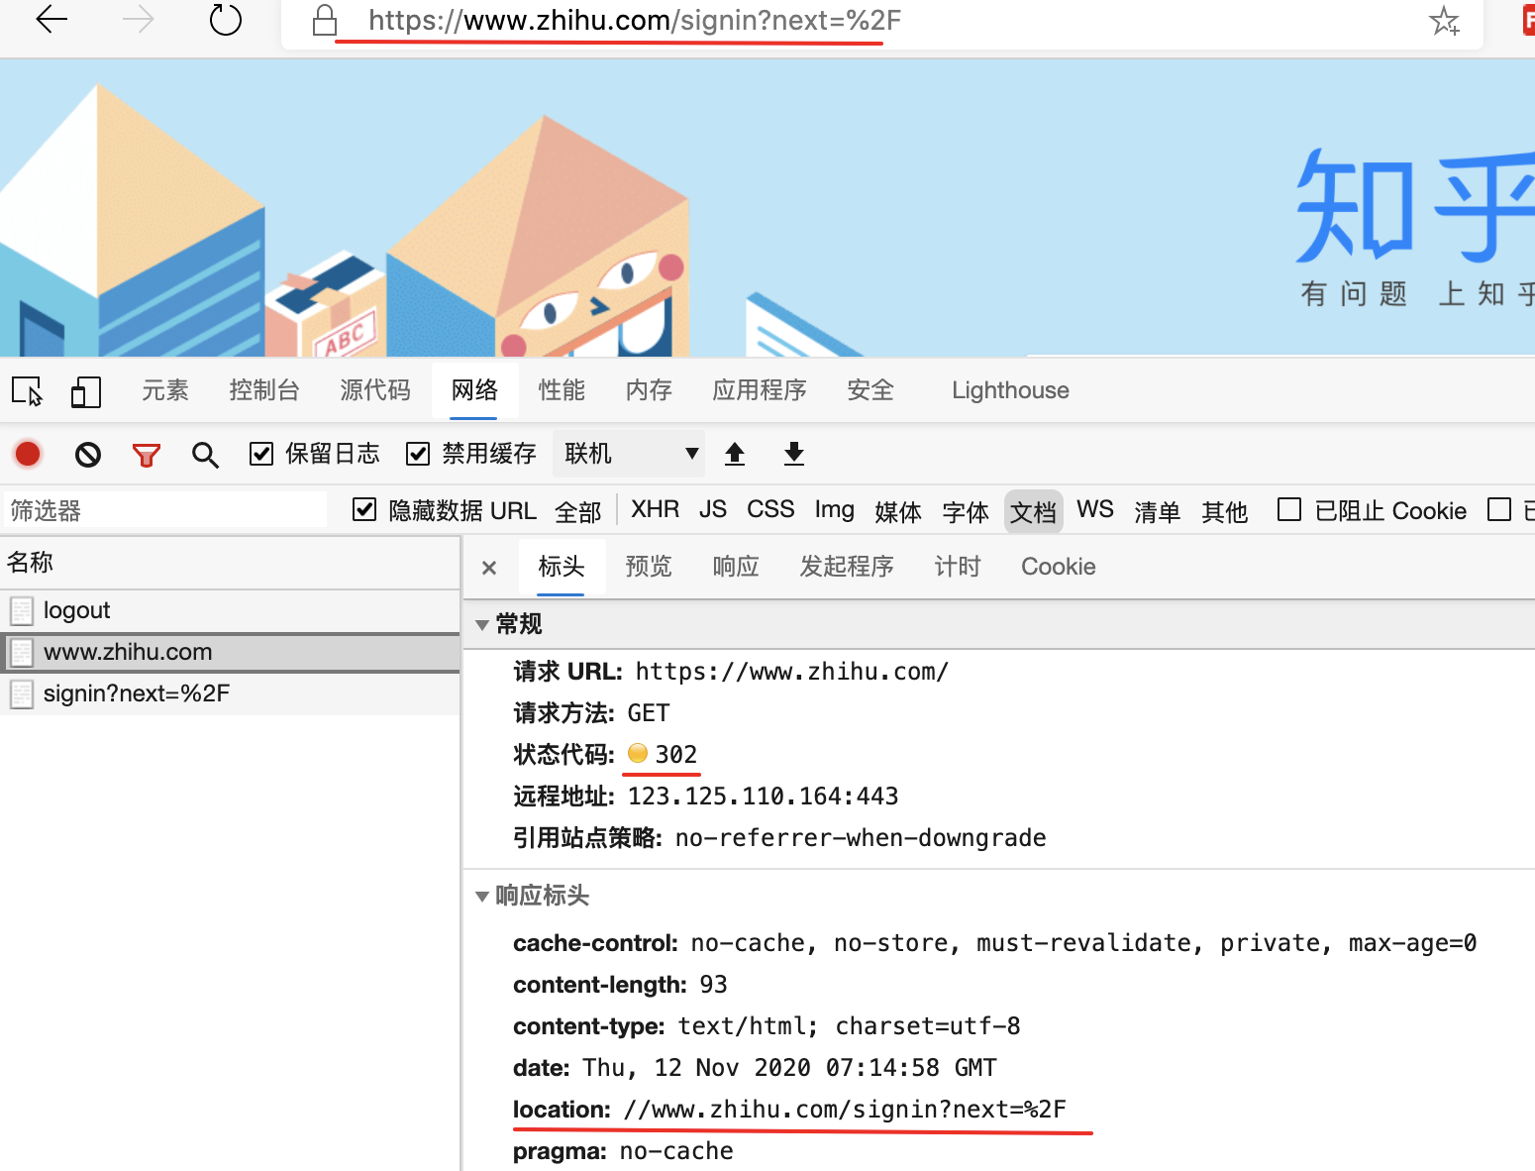This screenshot has height=1171, width=1535.
Task: Close the request details panel
Action: (489, 568)
